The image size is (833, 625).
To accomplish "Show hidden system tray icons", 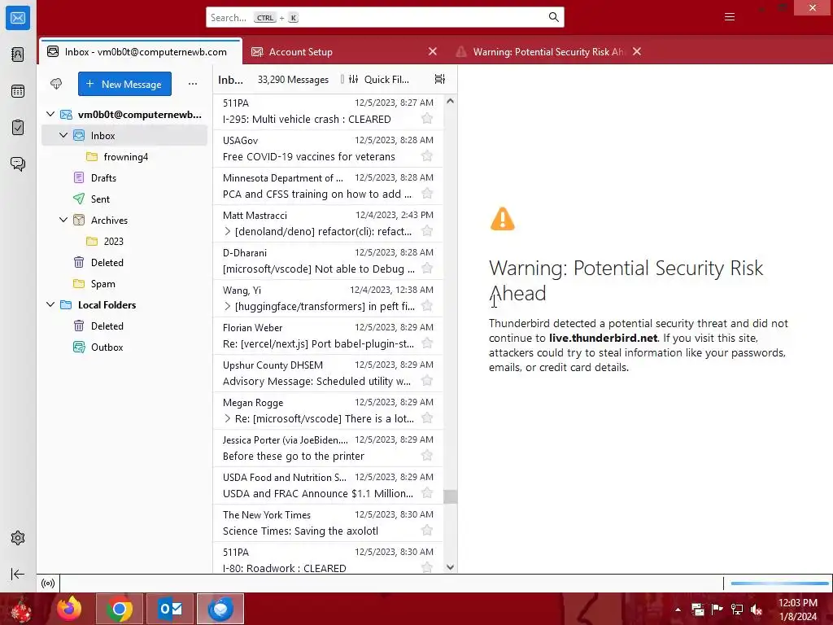I will [678, 610].
